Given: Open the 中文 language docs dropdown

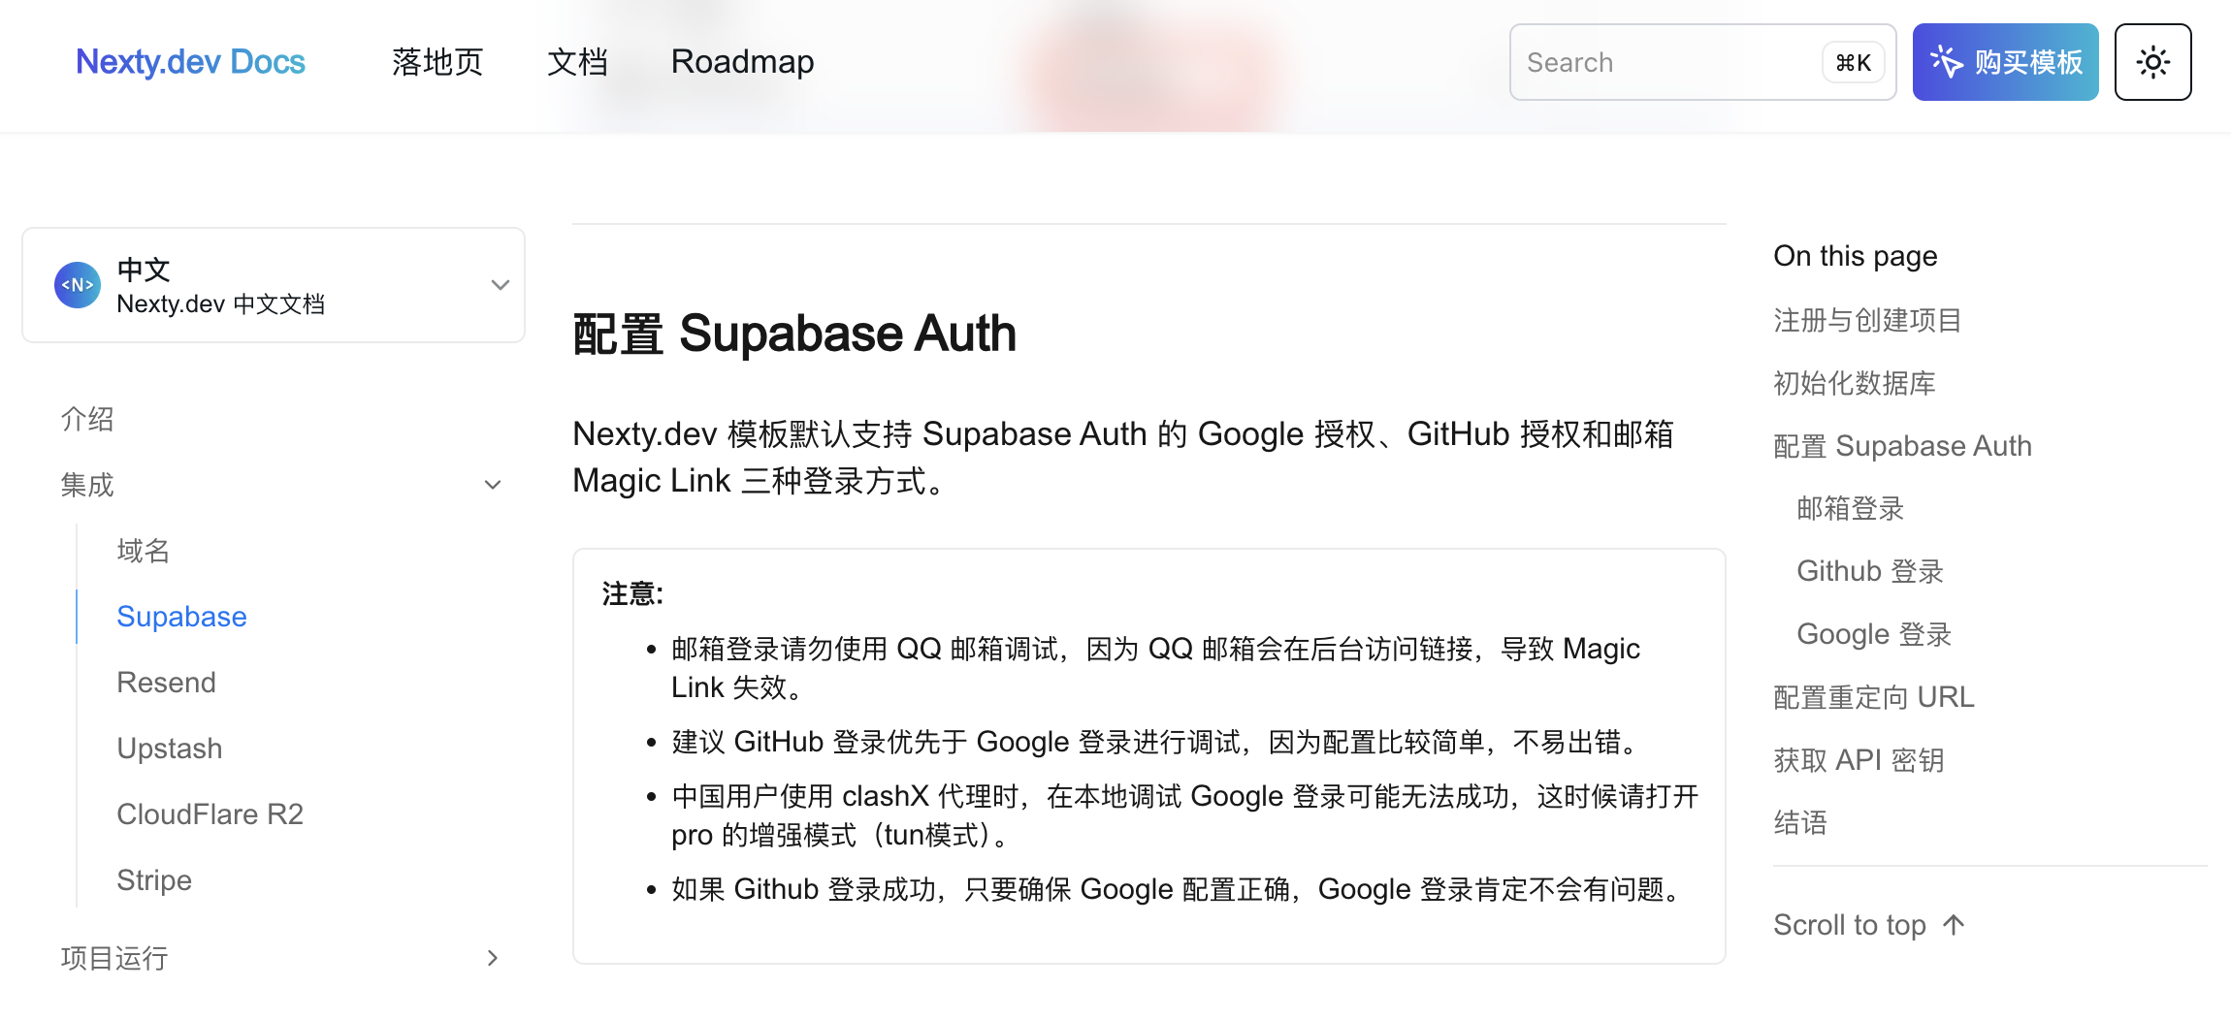Looking at the screenshot, I should [274, 285].
